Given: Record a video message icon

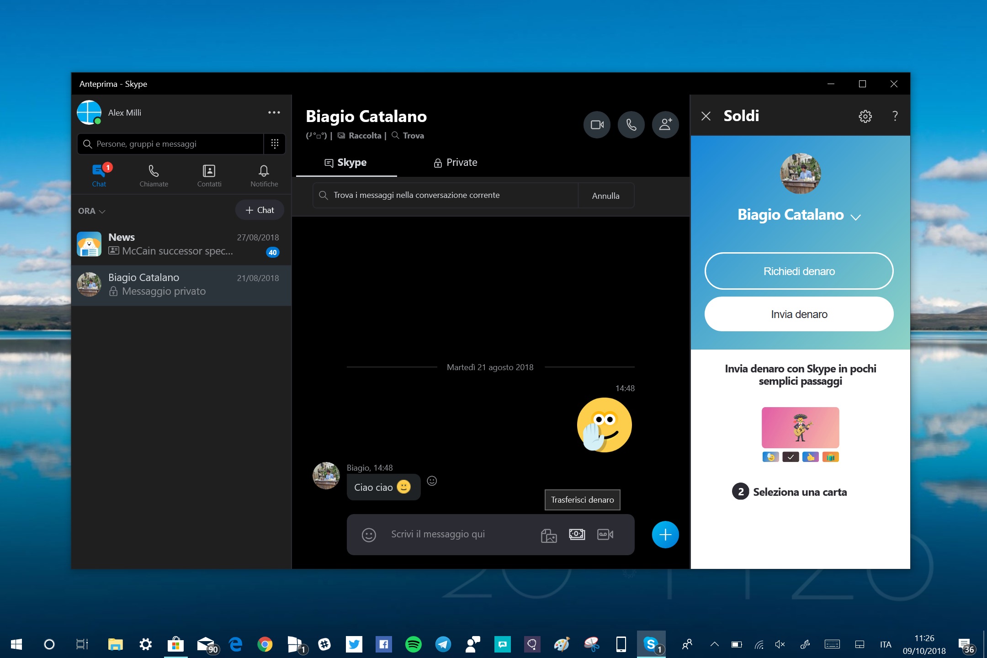Looking at the screenshot, I should (x=605, y=534).
